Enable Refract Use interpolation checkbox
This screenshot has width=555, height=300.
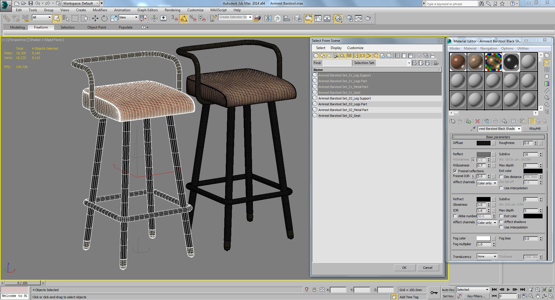click(x=501, y=227)
